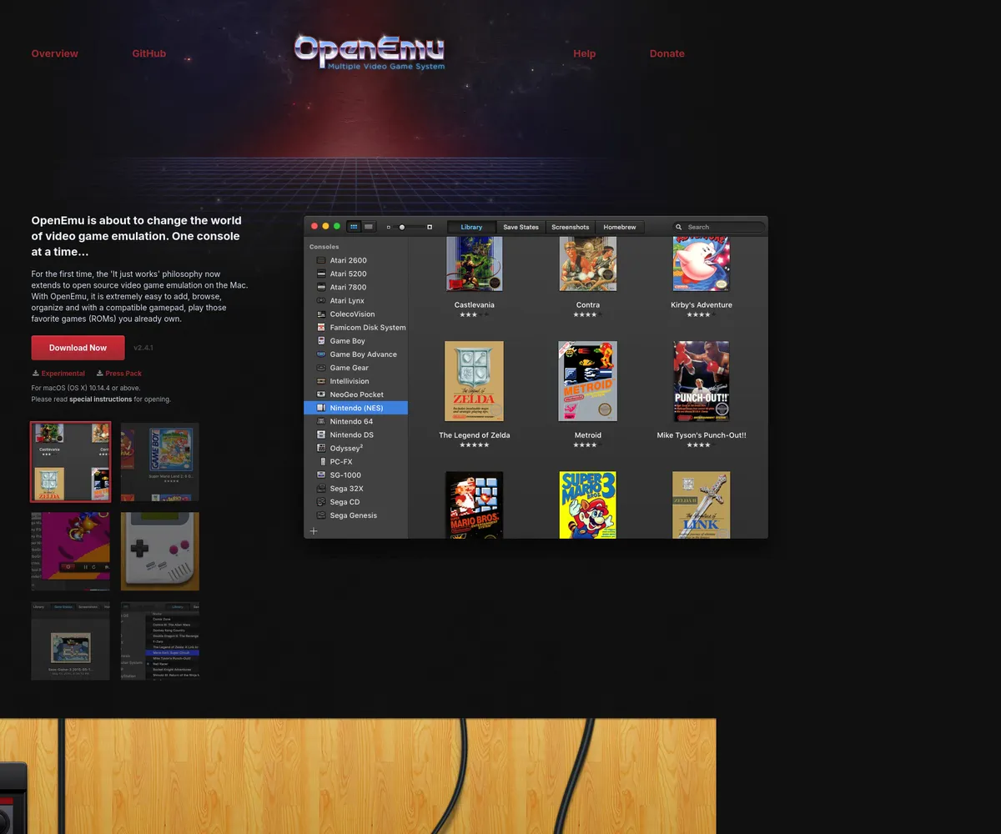Click the cover size slider knob
The width and height of the screenshot is (1001, 834).
(401, 227)
